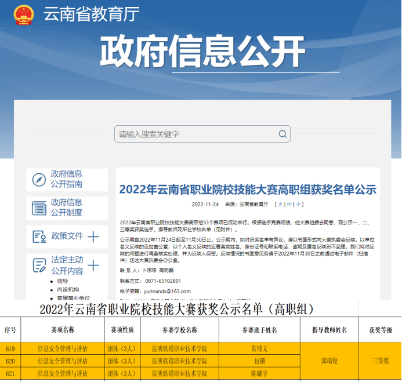This screenshot has width=402, height=382.
Task: Click the article title 高职组获奖名单公示
Action: (x=248, y=190)
